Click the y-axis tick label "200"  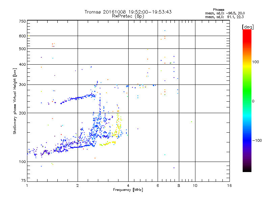coord(22,113)
